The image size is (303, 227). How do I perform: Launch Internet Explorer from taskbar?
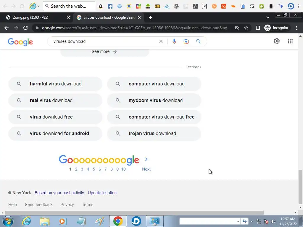26,221
